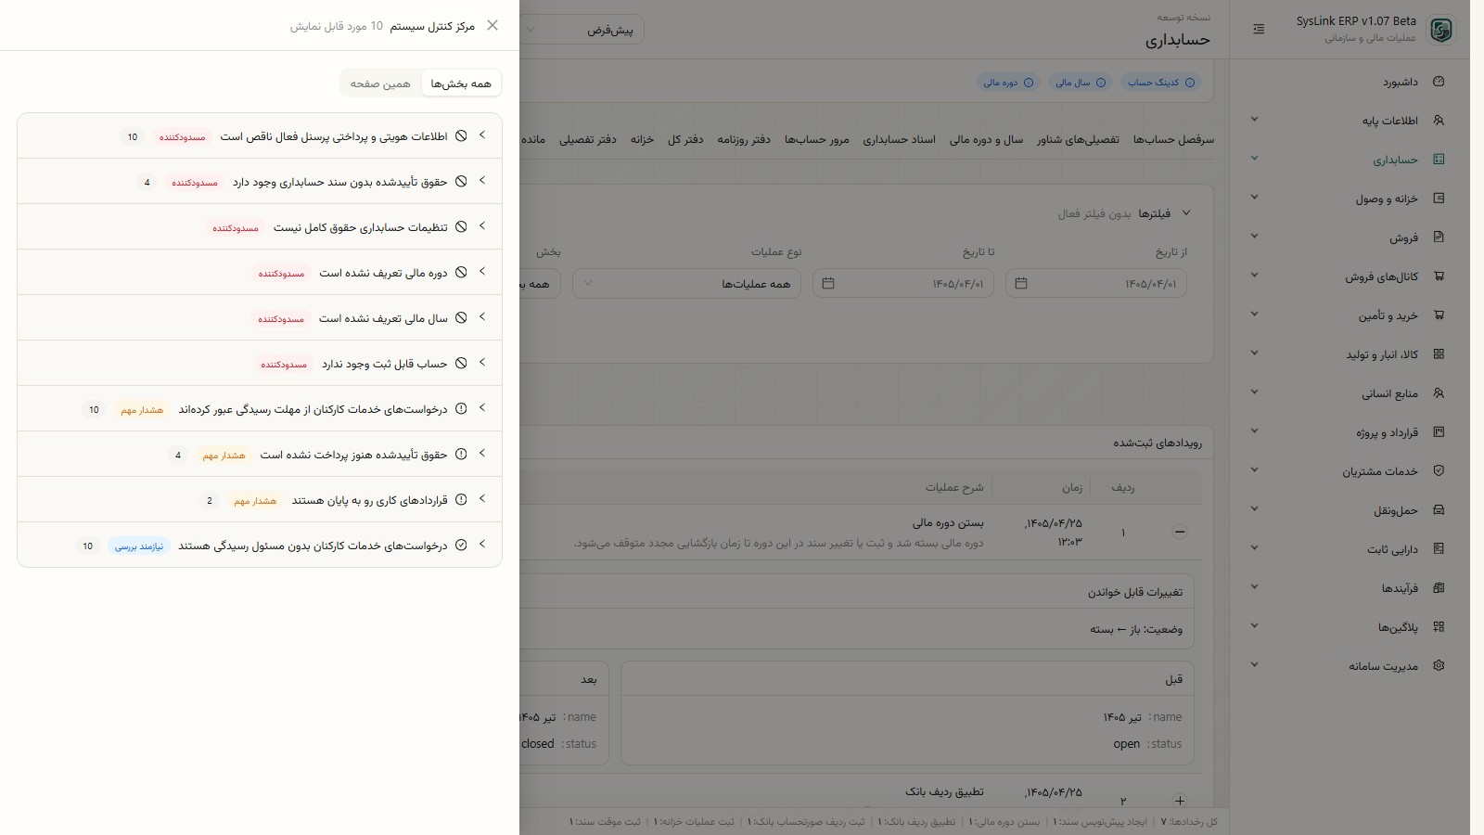Viewport: 1484px width, 835px height.
Task: Click blocker icon beside دوره مالی تعریف نشده
Action: pos(461,273)
